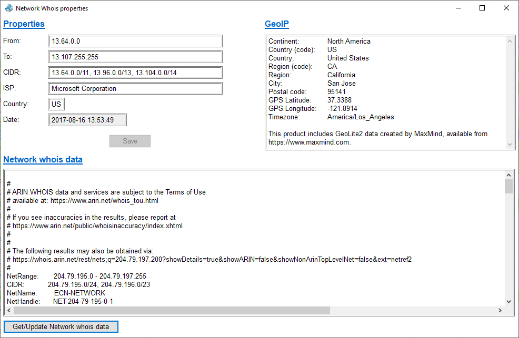
Task: Click inside the CIDR field
Action: (x=134, y=73)
